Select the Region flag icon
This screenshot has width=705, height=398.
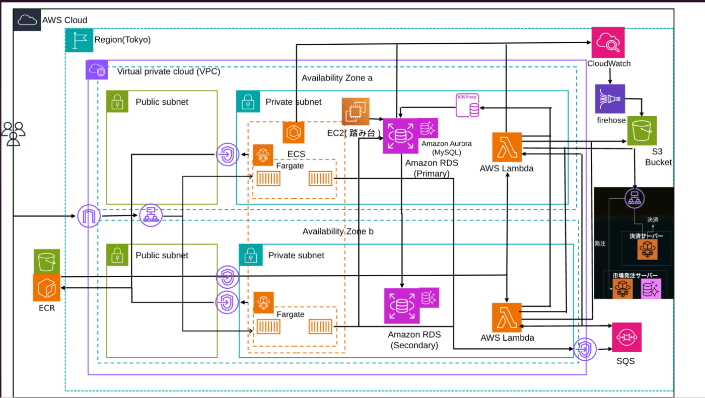click(80, 40)
